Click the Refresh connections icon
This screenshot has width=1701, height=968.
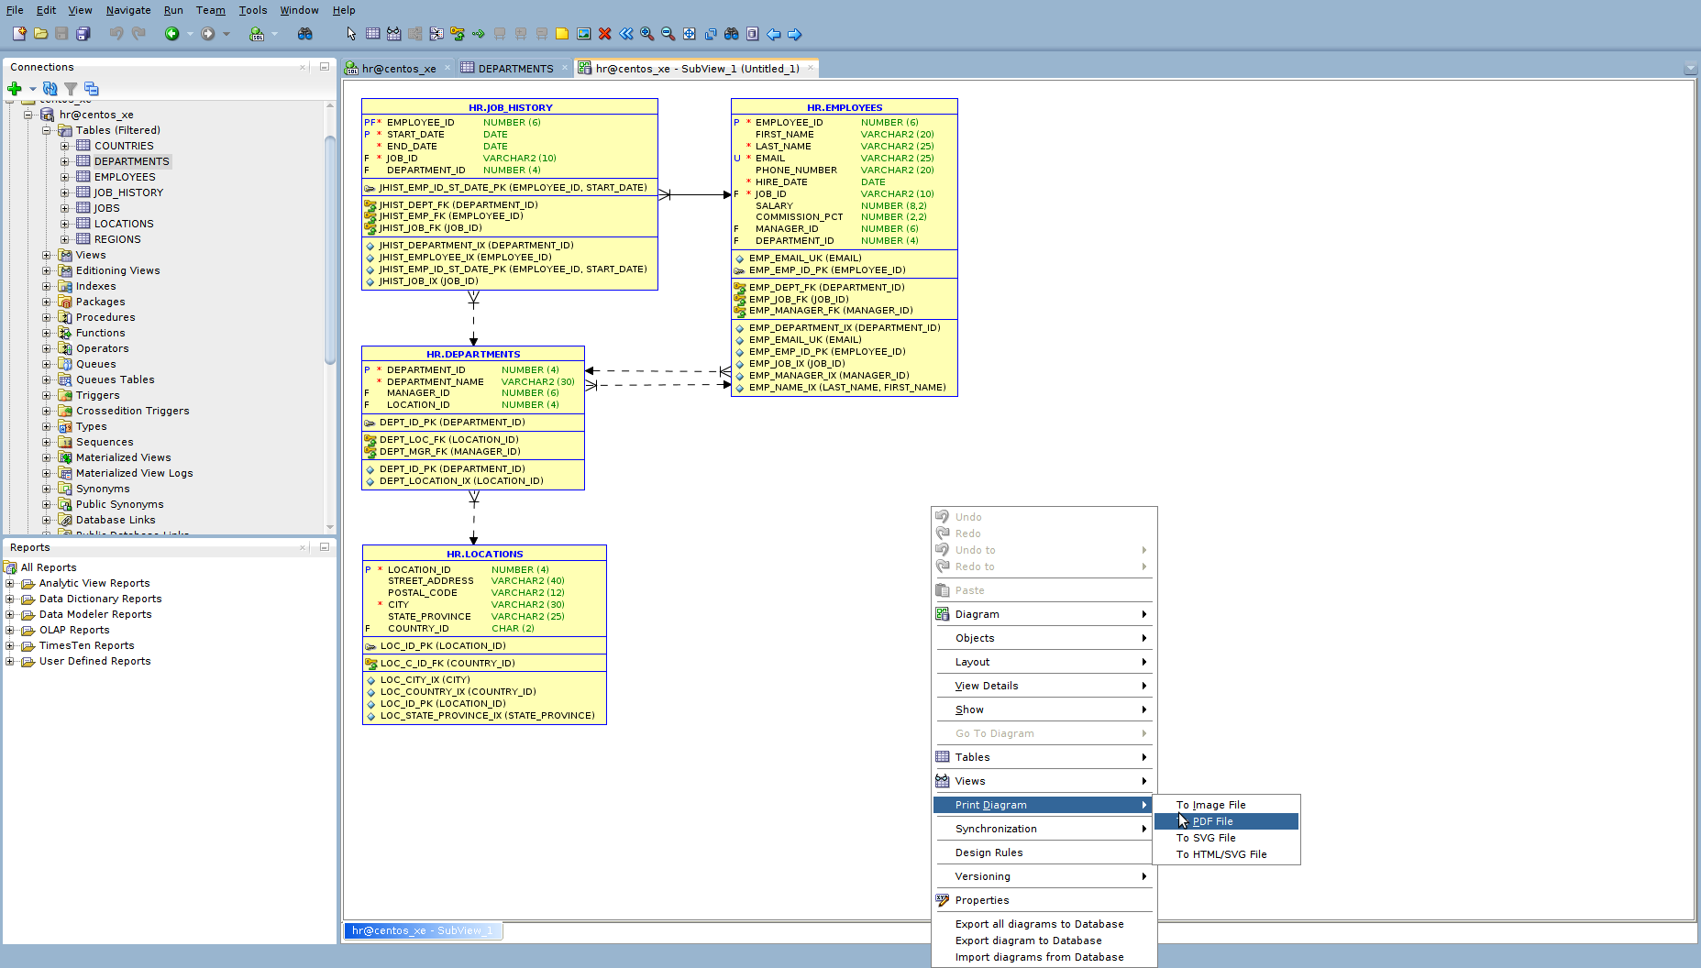(50, 89)
